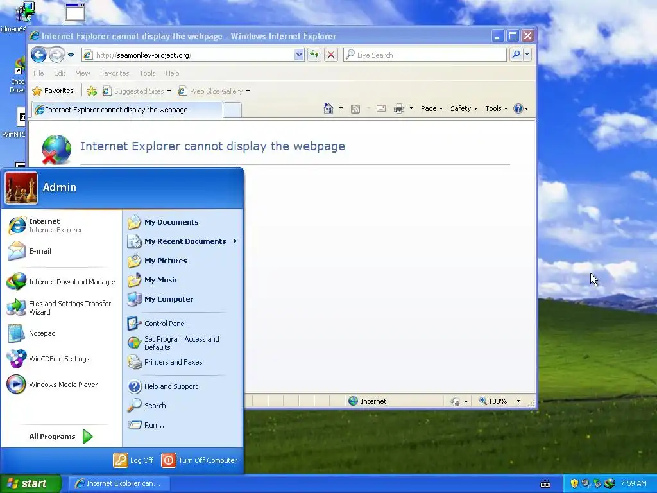Click the Admin user picture
The width and height of the screenshot is (657, 493).
21,188
